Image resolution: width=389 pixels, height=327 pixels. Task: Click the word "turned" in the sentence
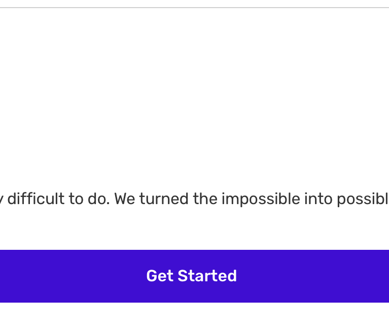(x=164, y=199)
